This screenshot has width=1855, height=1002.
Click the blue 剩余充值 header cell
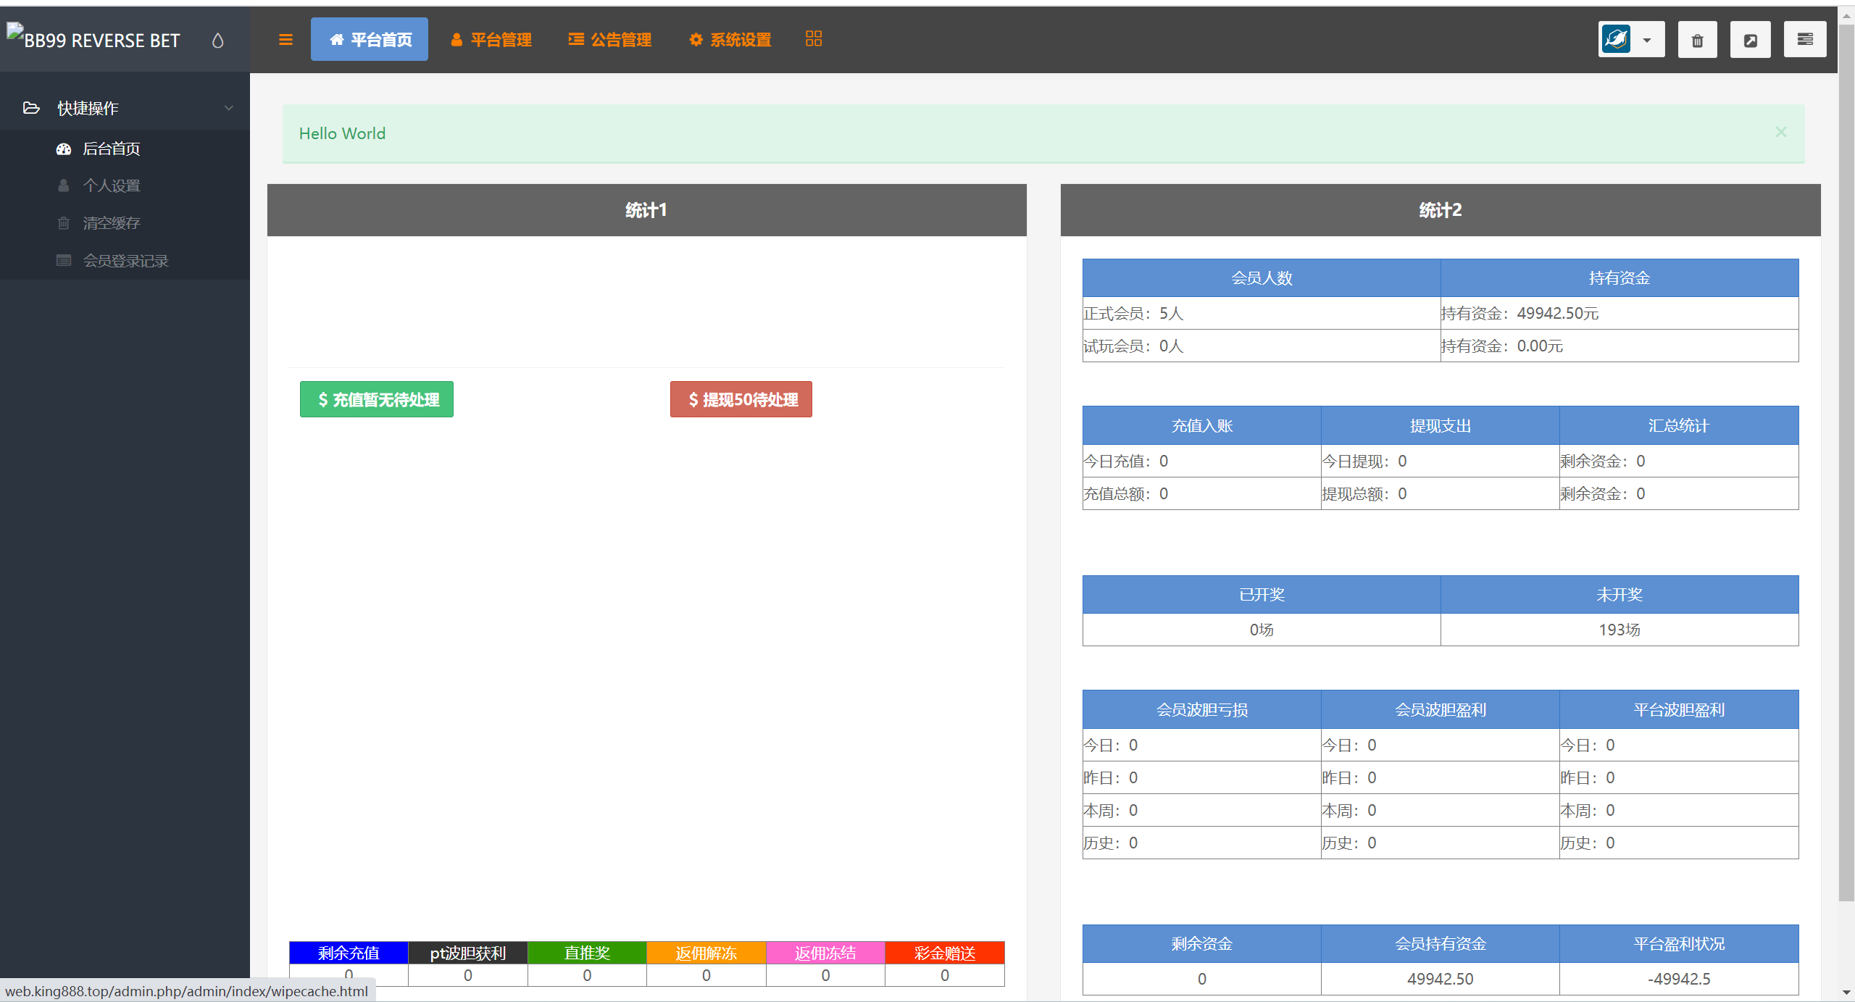[x=349, y=953]
